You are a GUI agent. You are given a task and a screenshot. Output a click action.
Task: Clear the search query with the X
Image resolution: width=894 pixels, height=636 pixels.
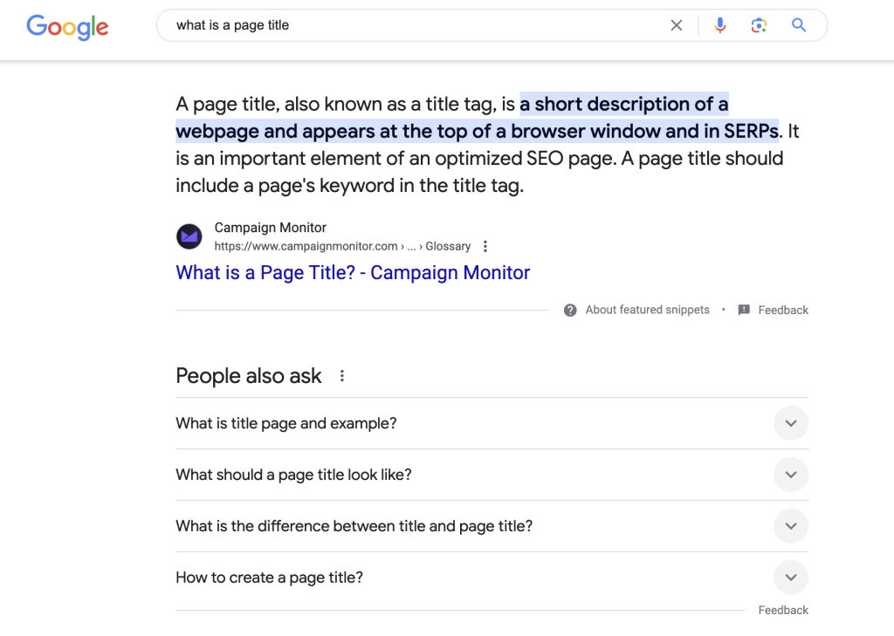(677, 25)
